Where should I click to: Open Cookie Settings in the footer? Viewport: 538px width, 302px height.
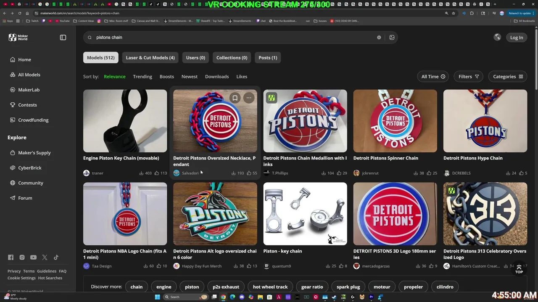coord(21,278)
